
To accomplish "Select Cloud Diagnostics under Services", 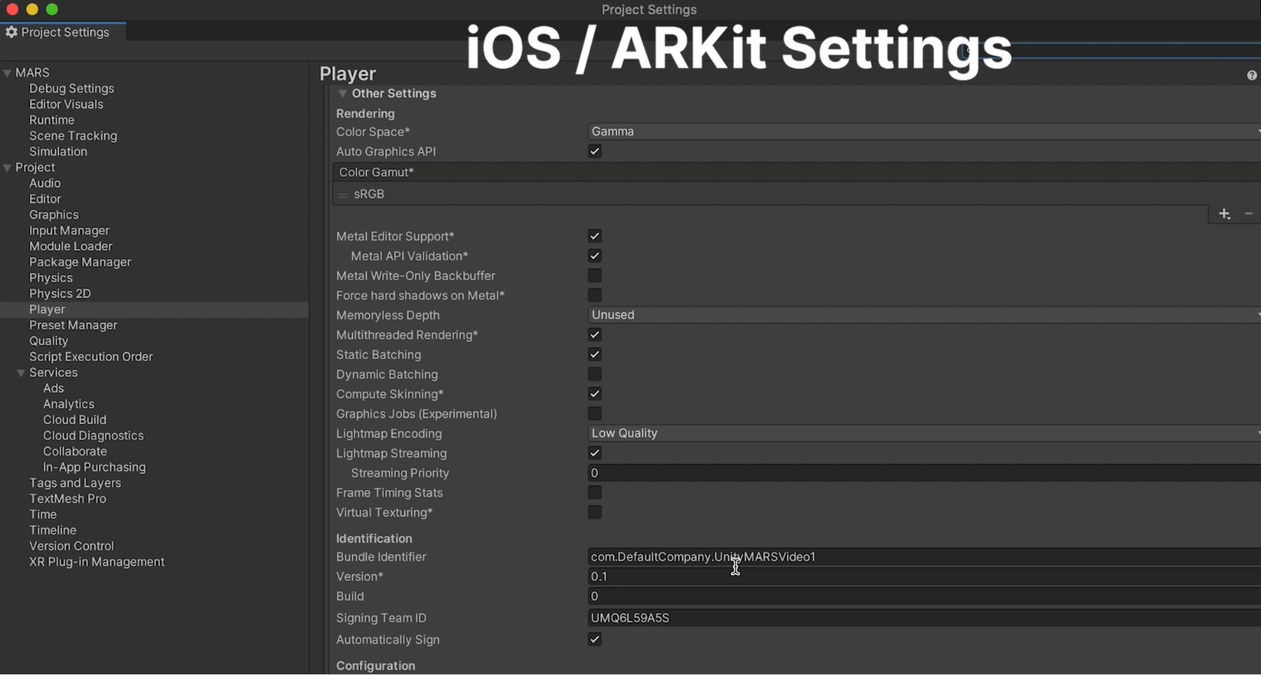I will (x=93, y=436).
